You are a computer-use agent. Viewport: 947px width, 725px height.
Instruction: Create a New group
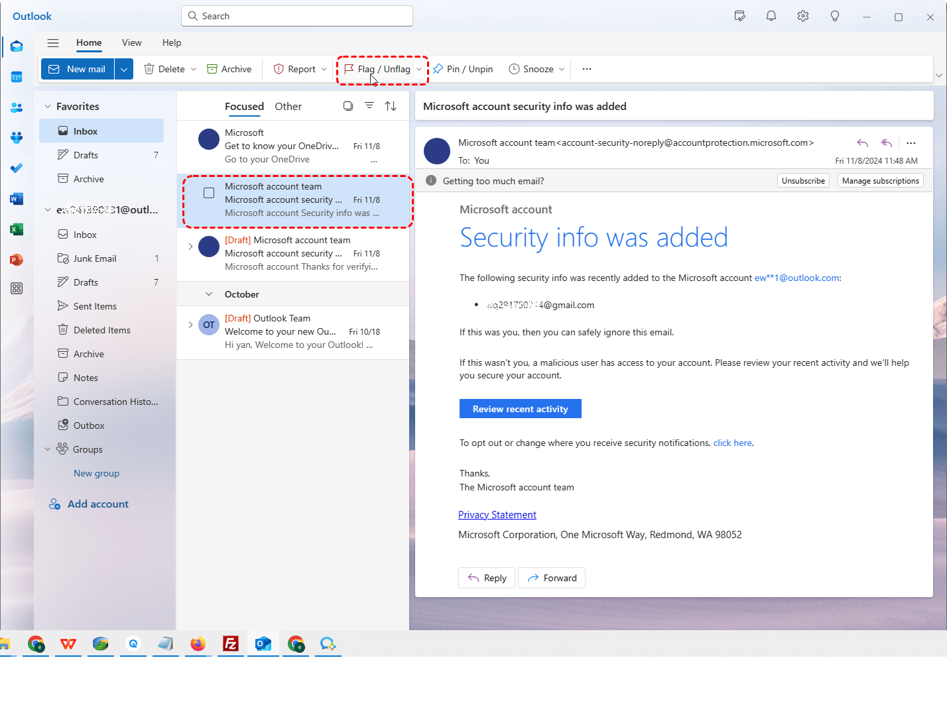coord(96,473)
